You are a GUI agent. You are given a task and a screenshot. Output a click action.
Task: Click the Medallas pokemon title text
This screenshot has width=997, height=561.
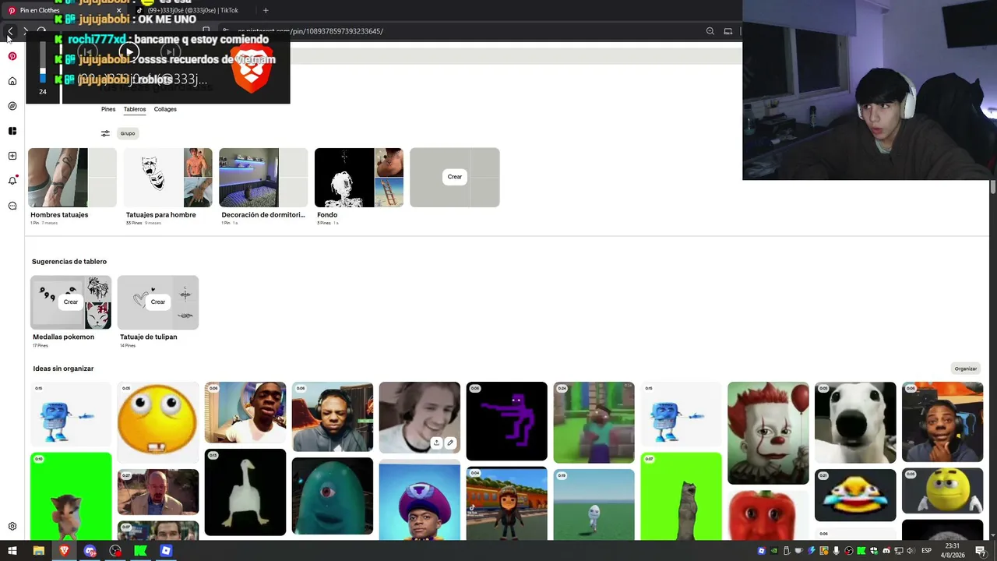(x=63, y=337)
